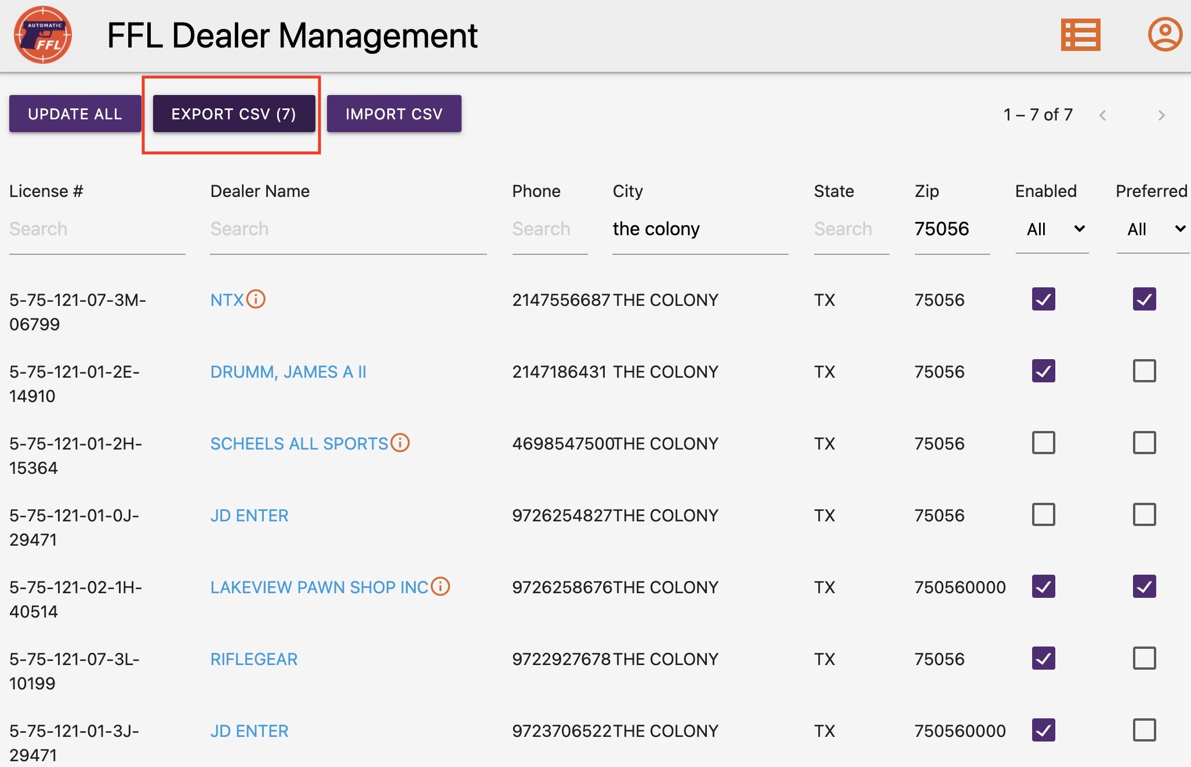Click the License # search field

tap(97, 229)
